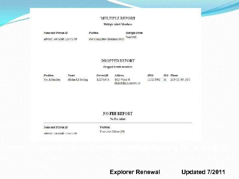Select 'Post Committee Chairman (PCC)' position text

[x=107, y=39]
